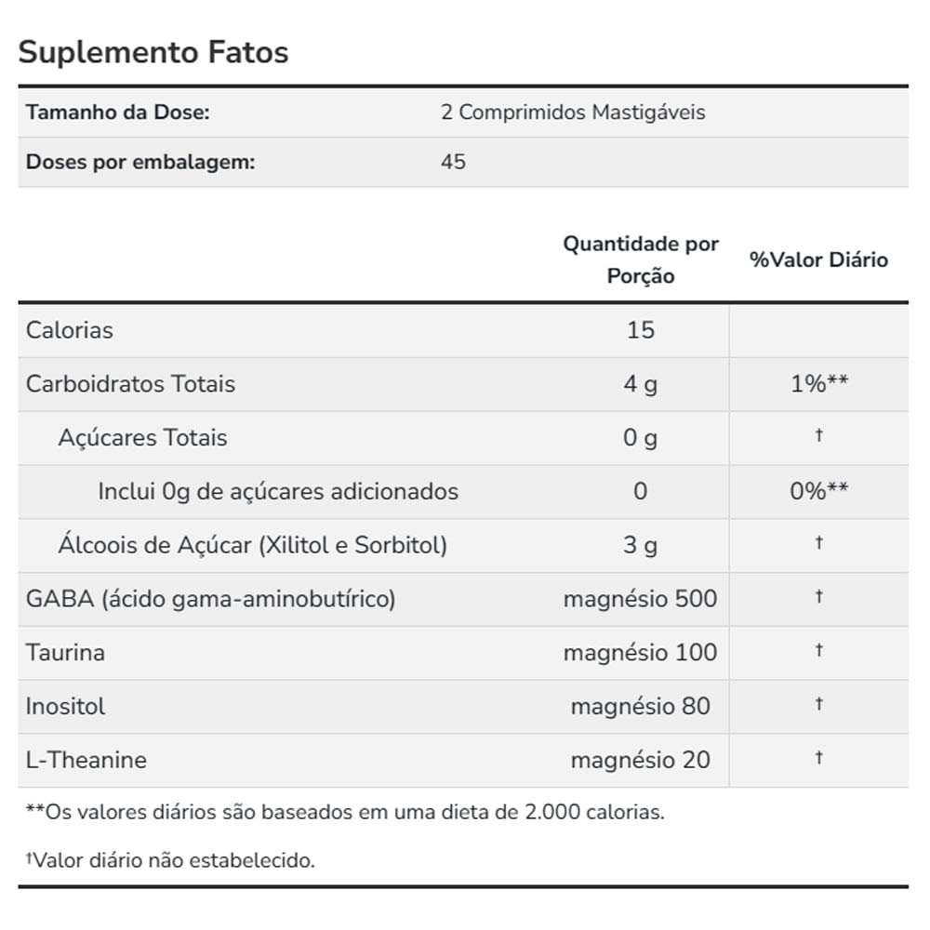Select the "Açúcares Totais" row label

coord(142,438)
